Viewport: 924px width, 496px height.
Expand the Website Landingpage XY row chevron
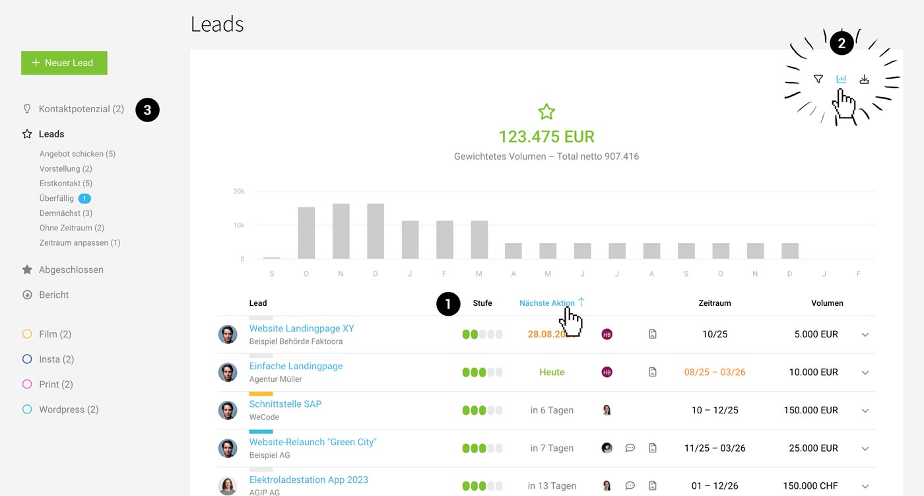tap(865, 335)
